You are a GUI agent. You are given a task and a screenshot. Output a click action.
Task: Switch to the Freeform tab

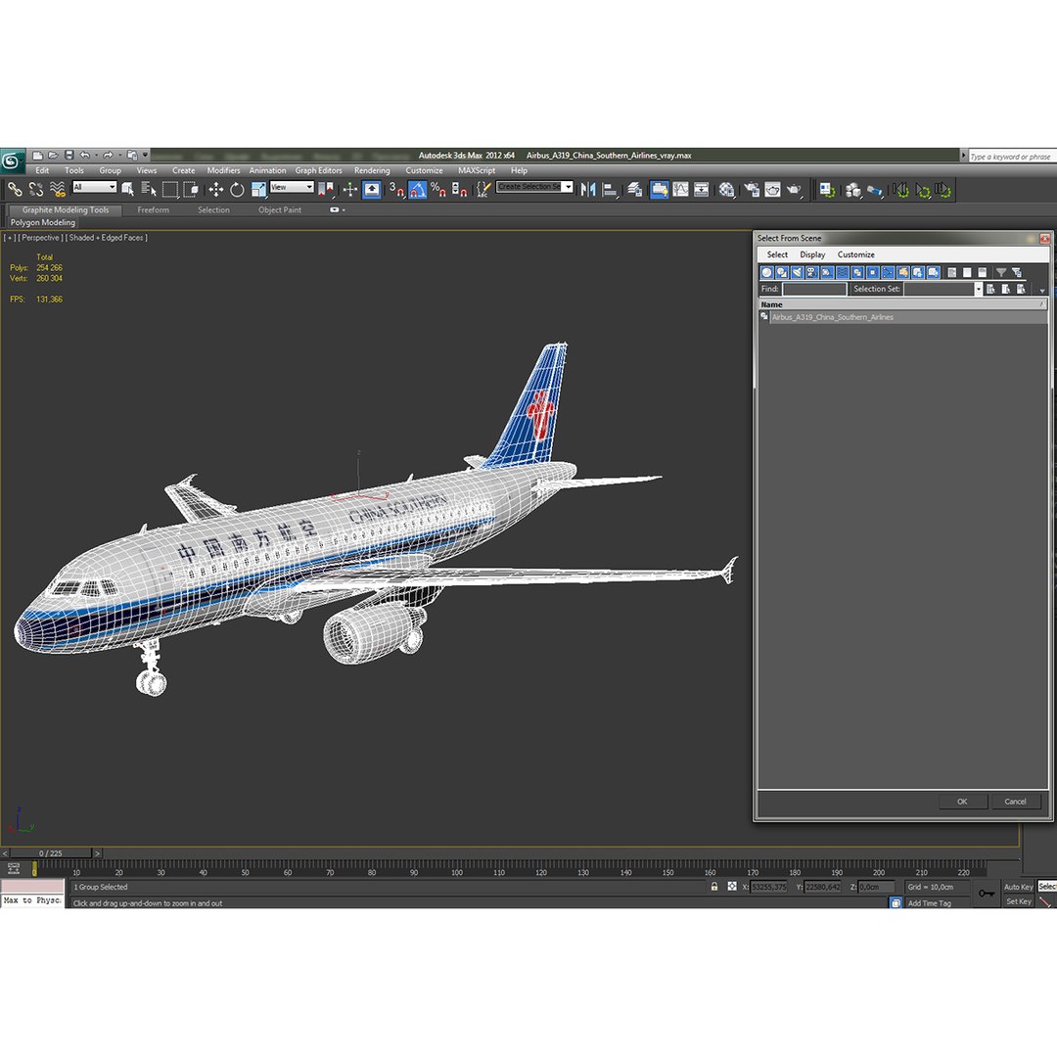click(153, 209)
